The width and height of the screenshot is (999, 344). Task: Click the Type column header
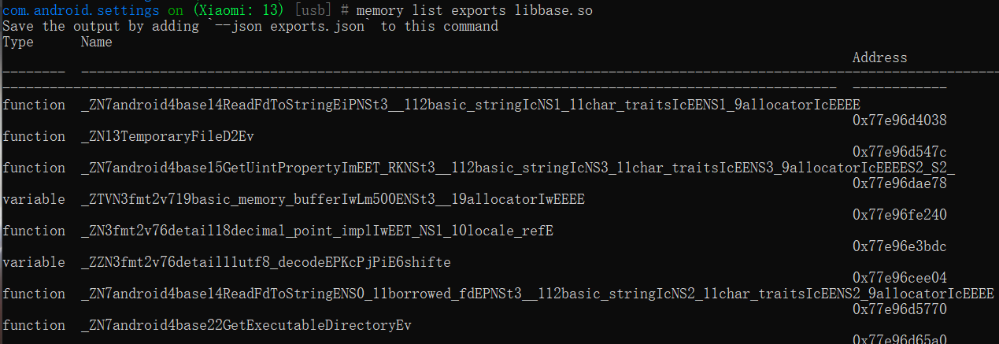(x=18, y=42)
